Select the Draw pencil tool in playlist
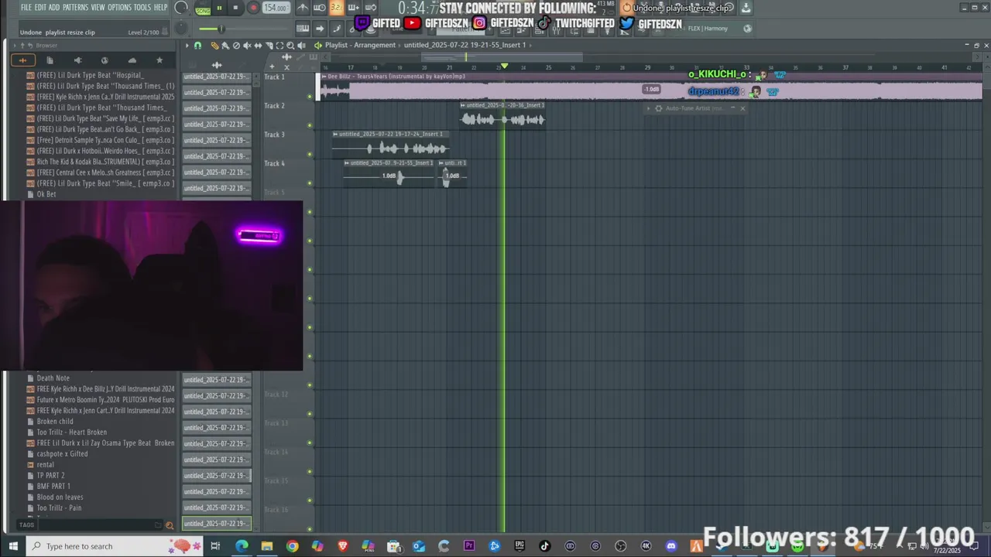 coord(214,46)
